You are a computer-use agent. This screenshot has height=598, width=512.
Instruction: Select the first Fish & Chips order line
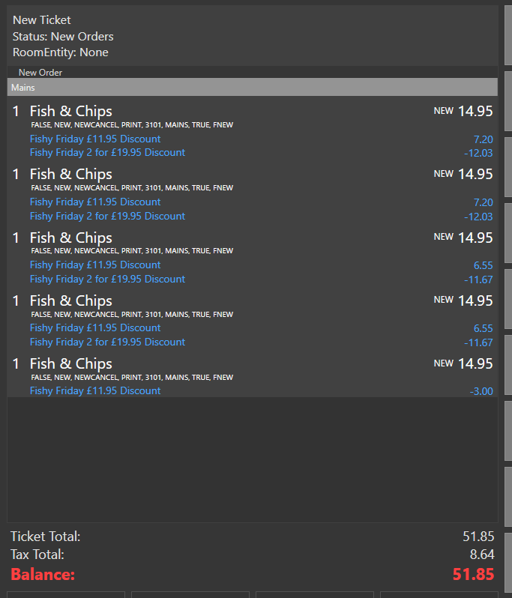252,131
